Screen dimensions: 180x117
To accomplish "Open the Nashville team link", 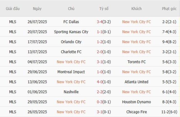I will [71, 92].
